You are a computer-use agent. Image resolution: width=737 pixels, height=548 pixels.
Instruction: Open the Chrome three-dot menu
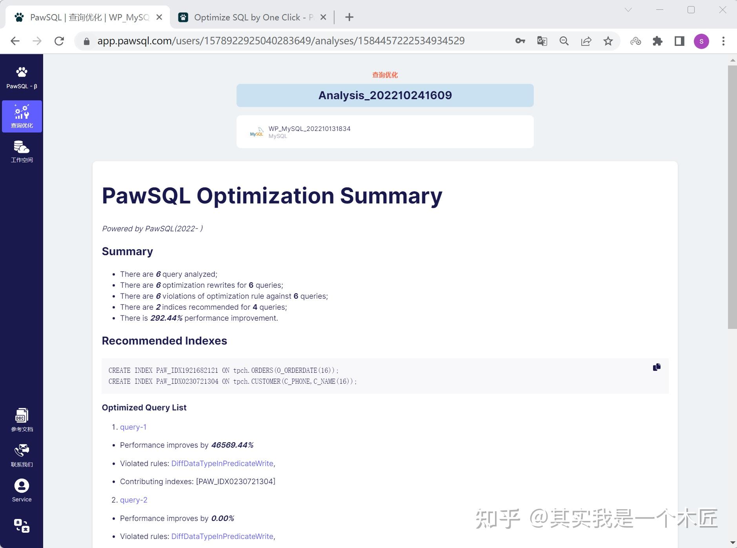(723, 41)
